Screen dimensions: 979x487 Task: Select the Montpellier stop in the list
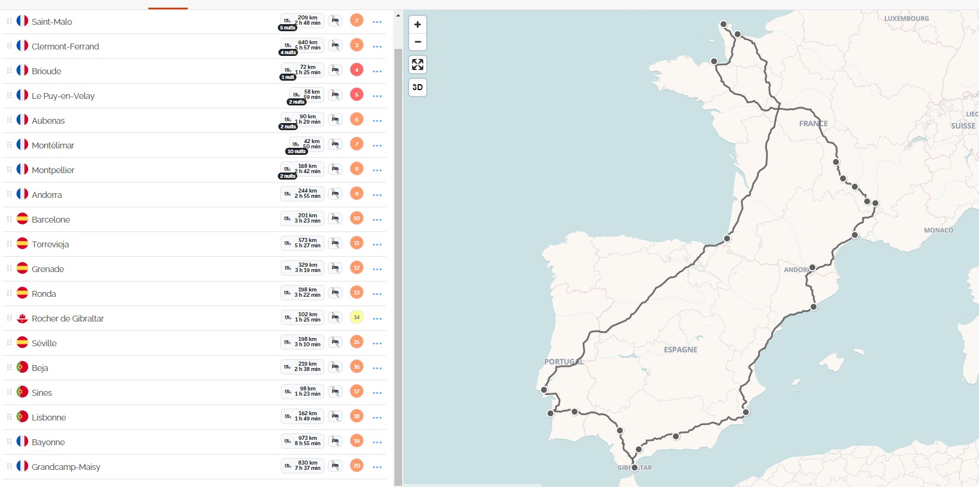(53, 170)
